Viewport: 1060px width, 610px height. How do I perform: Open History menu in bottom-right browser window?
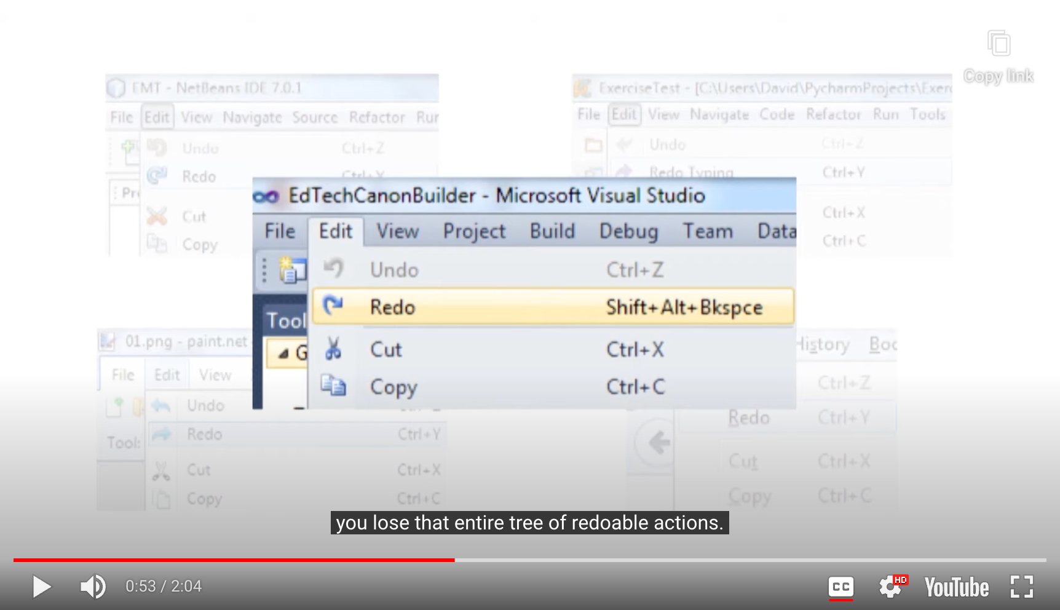tap(823, 345)
